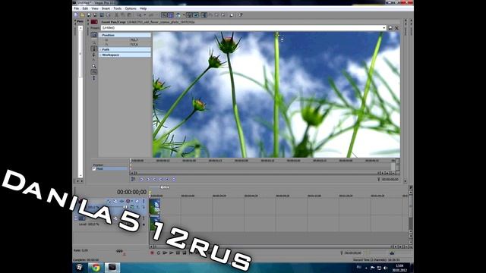Click the Undo arrow icon
The height and width of the screenshot is (273, 486).
click(139, 15)
